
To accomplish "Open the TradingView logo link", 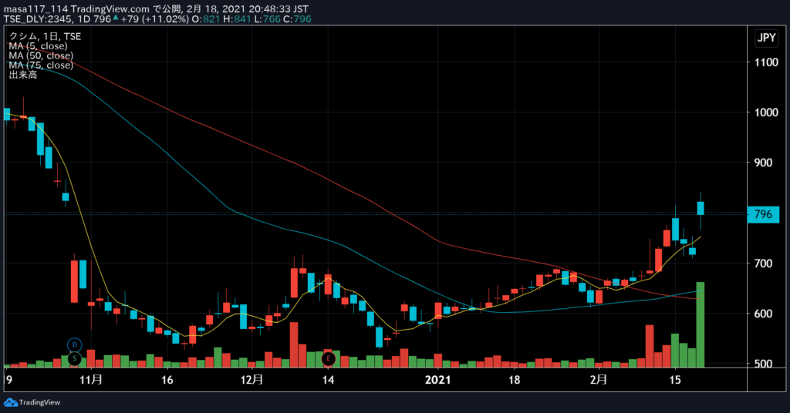I will pos(32,402).
